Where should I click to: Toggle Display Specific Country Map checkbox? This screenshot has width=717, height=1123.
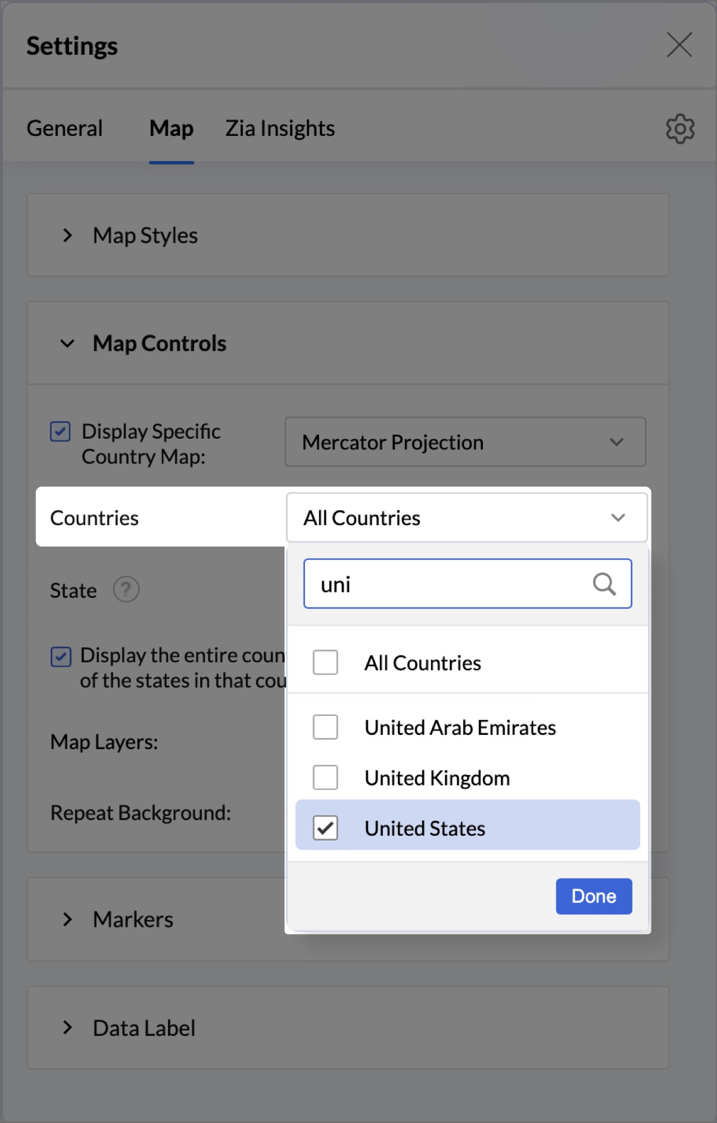tap(60, 432)
